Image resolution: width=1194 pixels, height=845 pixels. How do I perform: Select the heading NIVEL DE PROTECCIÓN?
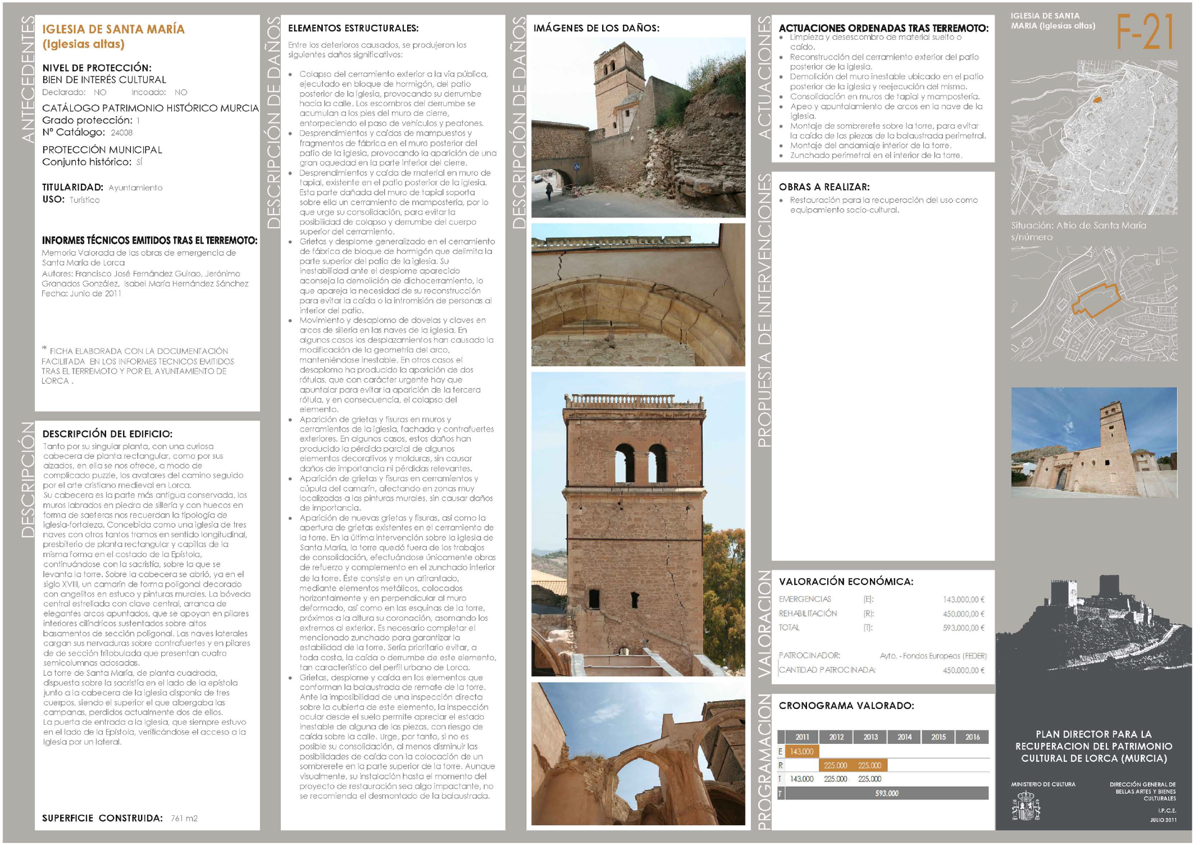tap(97, 67)
